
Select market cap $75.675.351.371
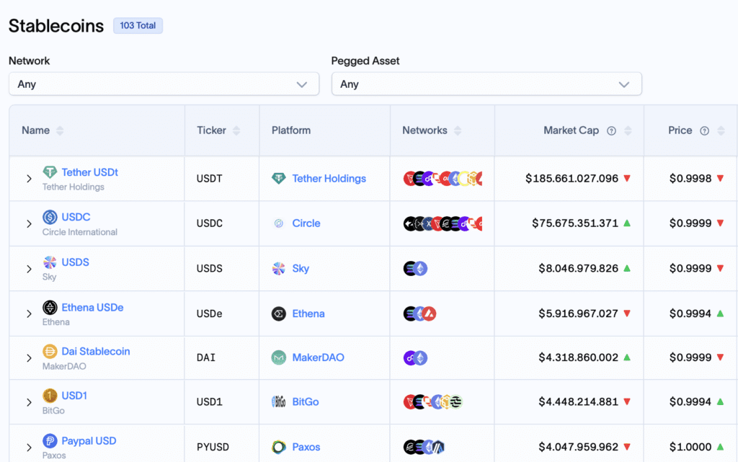point(575,223)
